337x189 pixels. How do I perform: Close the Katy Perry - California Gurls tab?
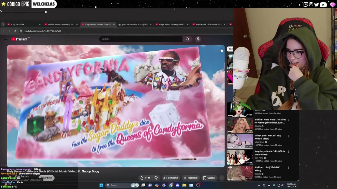114,24
